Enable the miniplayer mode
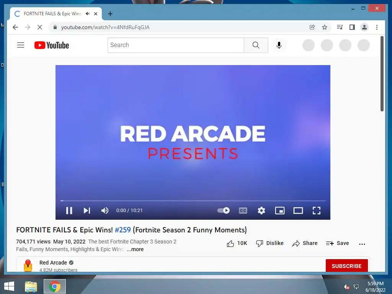Image resolution: width=392 pixels, height=294 pixels. (x=280, y=211)
